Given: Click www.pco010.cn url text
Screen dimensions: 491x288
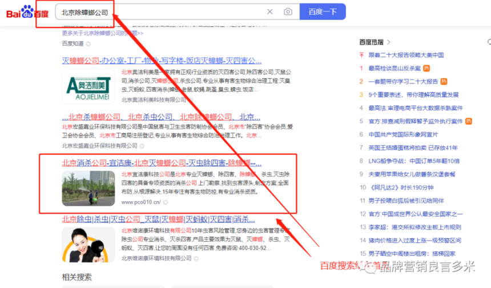Looking at the screenshot, I should point(141,202).
